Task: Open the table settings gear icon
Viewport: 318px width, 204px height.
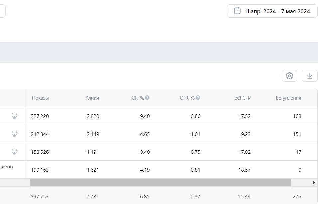Action: click(289, 76)
